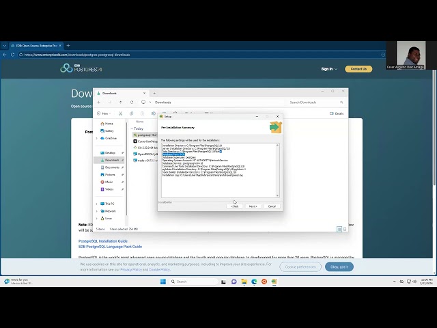The image size is (437, 328).
Task: Click the Name column header
Action: [x=139, y=122]
